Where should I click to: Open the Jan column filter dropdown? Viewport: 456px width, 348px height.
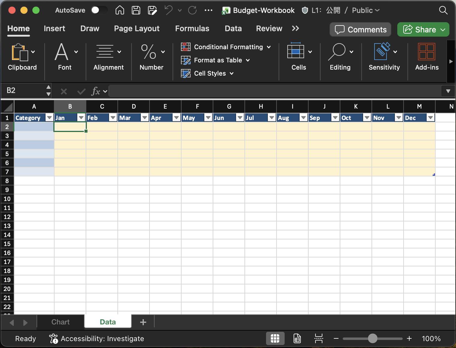point(81,118)
